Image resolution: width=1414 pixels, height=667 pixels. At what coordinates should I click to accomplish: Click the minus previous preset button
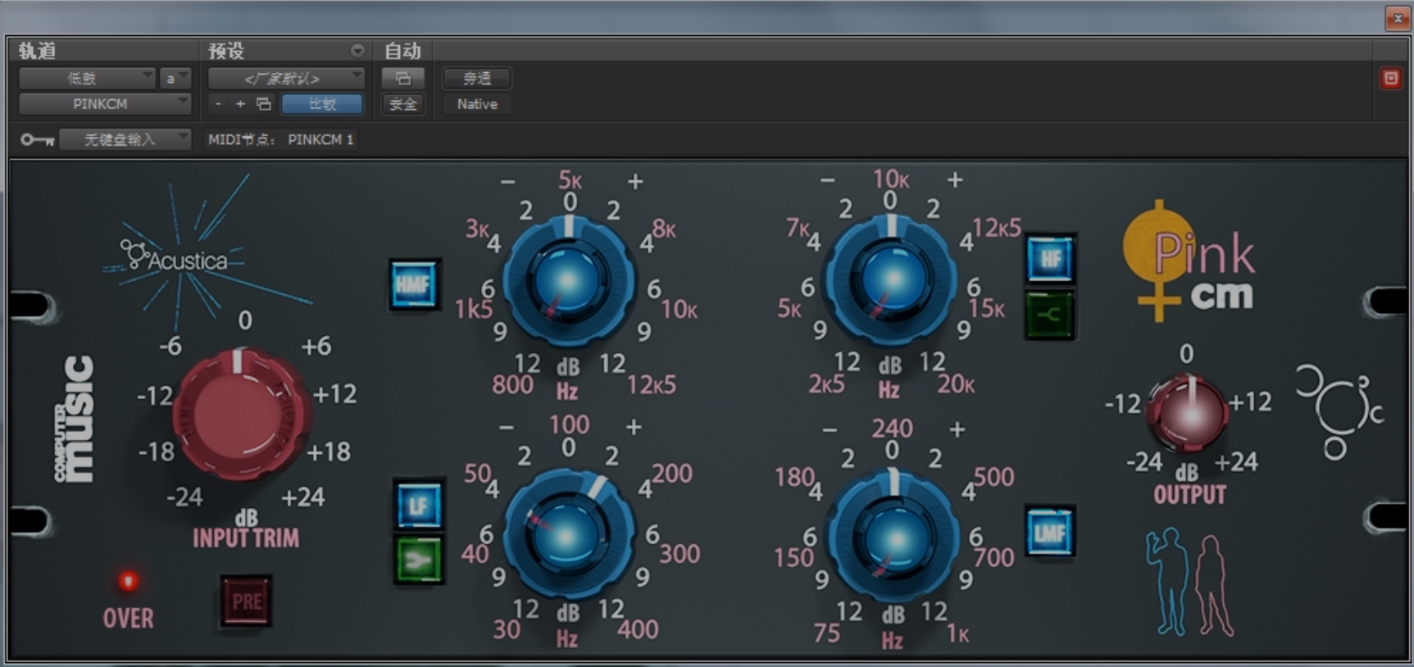click(x=218, y=104)
